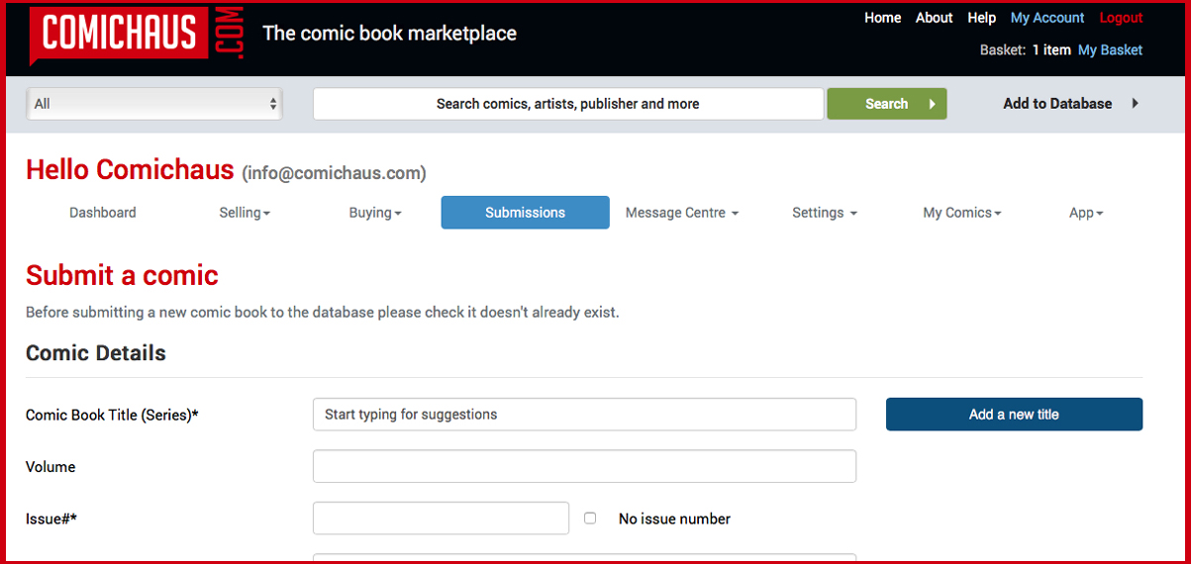
Task: Click the 'Submit a comic' heading
Action: [x=122, y=276]
